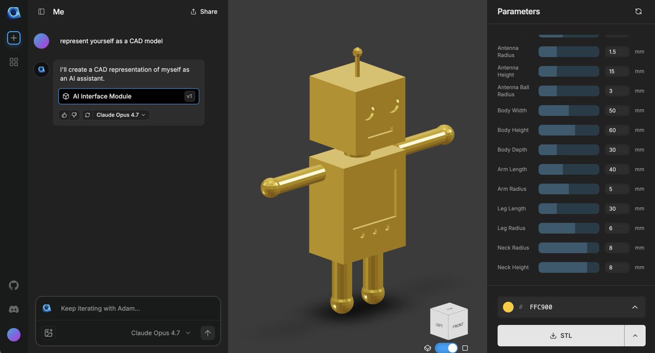
Task: Click the image attach icon in the prompt box
Action: [49, 333]
